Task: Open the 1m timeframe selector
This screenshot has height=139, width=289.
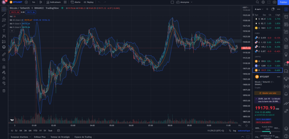Action: (x=33, y=2)
